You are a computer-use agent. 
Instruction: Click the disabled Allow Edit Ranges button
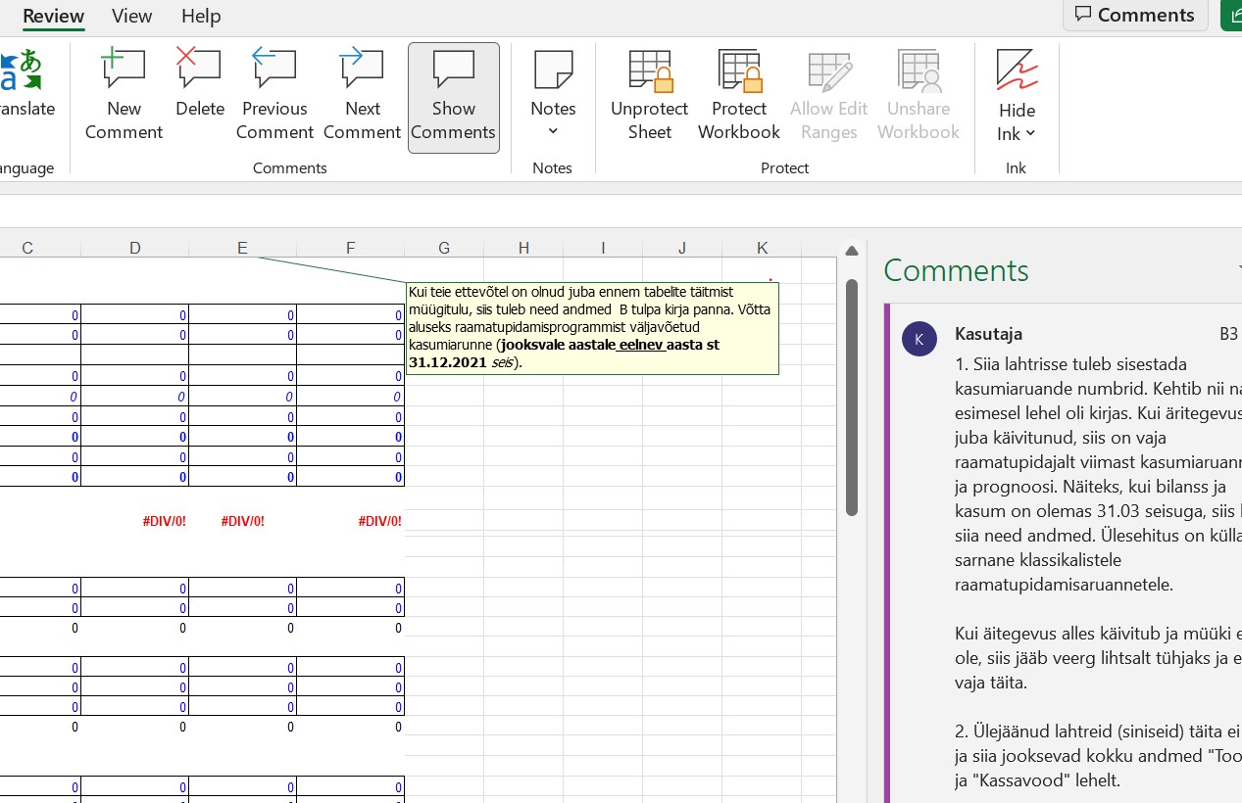click(829, 97)
